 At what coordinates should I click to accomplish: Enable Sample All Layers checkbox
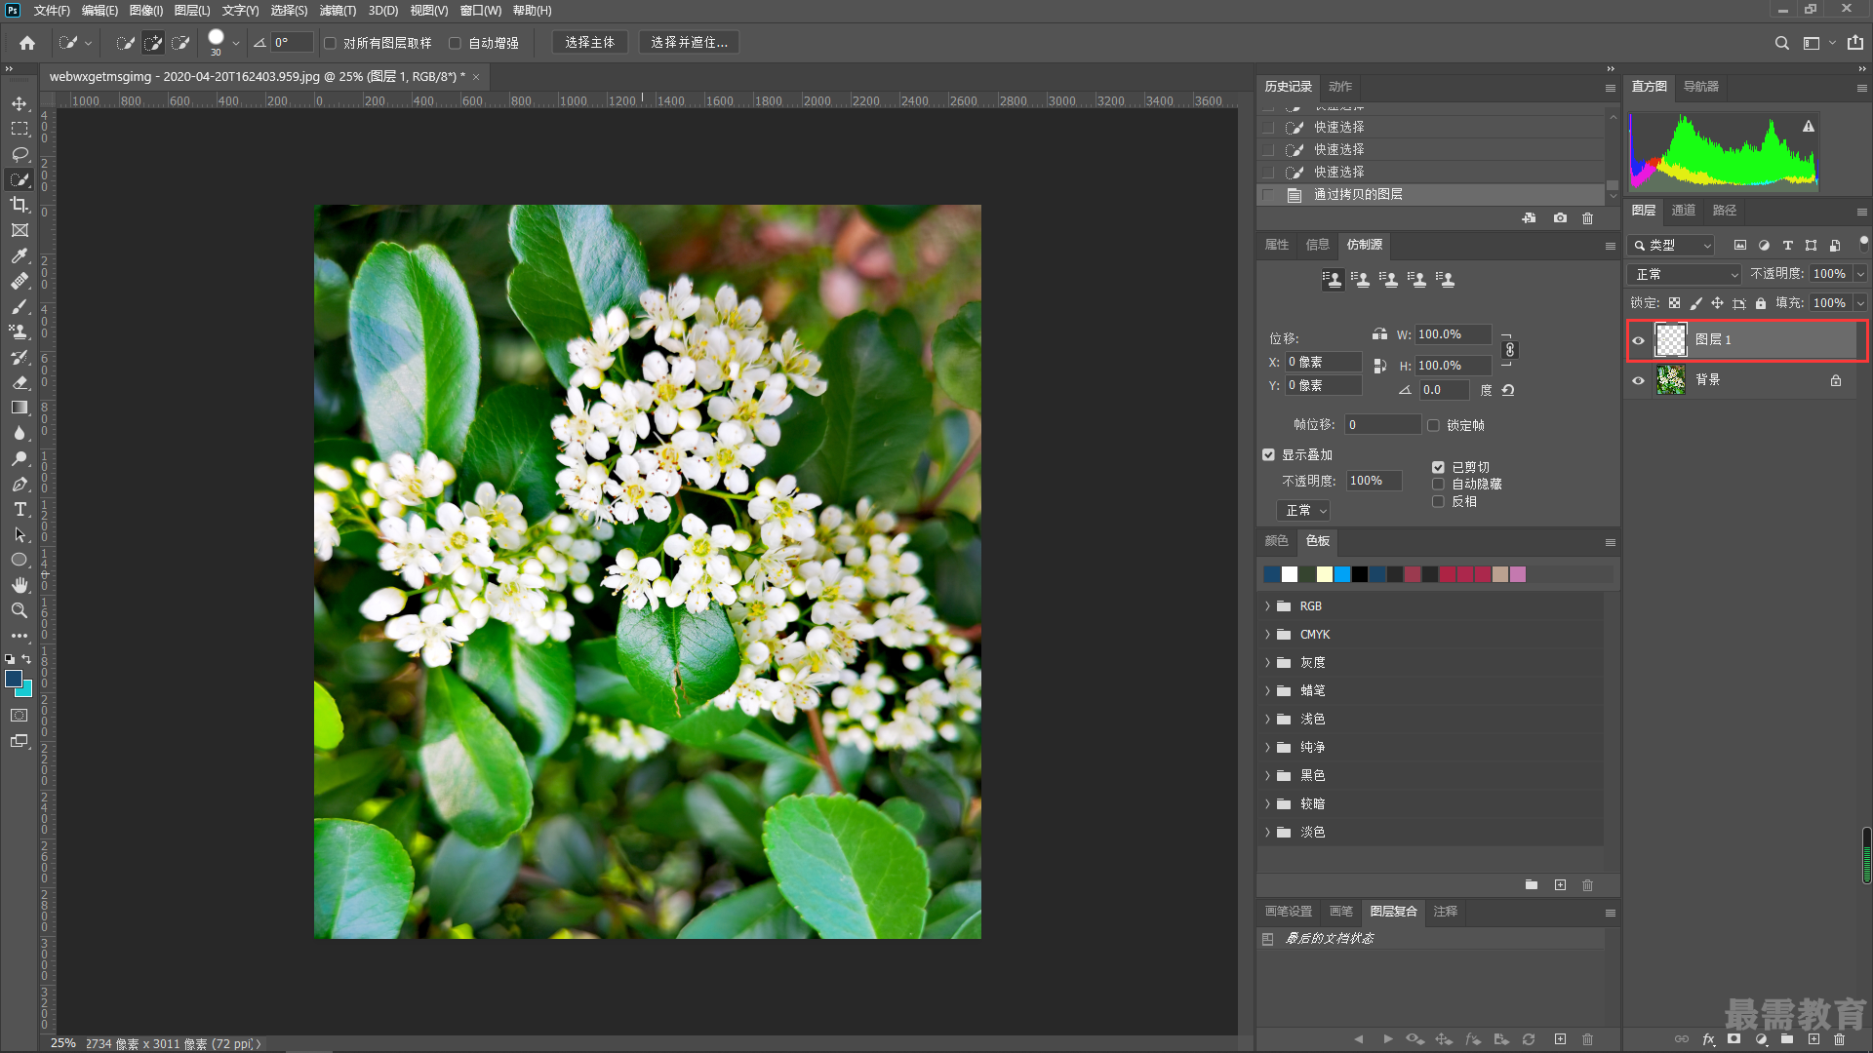click(x=330, y=43)
